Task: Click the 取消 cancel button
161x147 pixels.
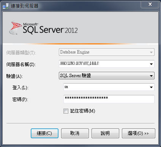Action: (x=75, y=133)
